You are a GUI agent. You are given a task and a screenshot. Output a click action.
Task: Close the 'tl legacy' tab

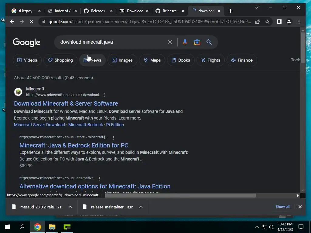tap(39, 11)
